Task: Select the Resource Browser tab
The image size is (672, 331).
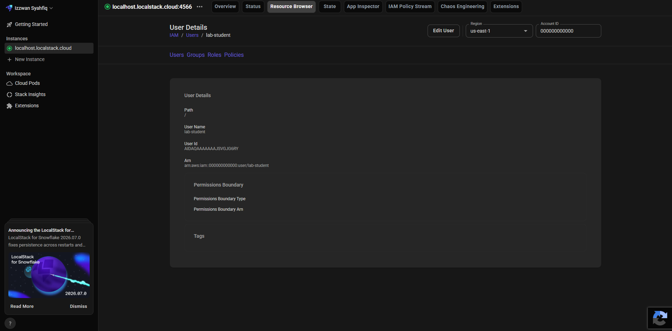Action: (x=291, y=7)
